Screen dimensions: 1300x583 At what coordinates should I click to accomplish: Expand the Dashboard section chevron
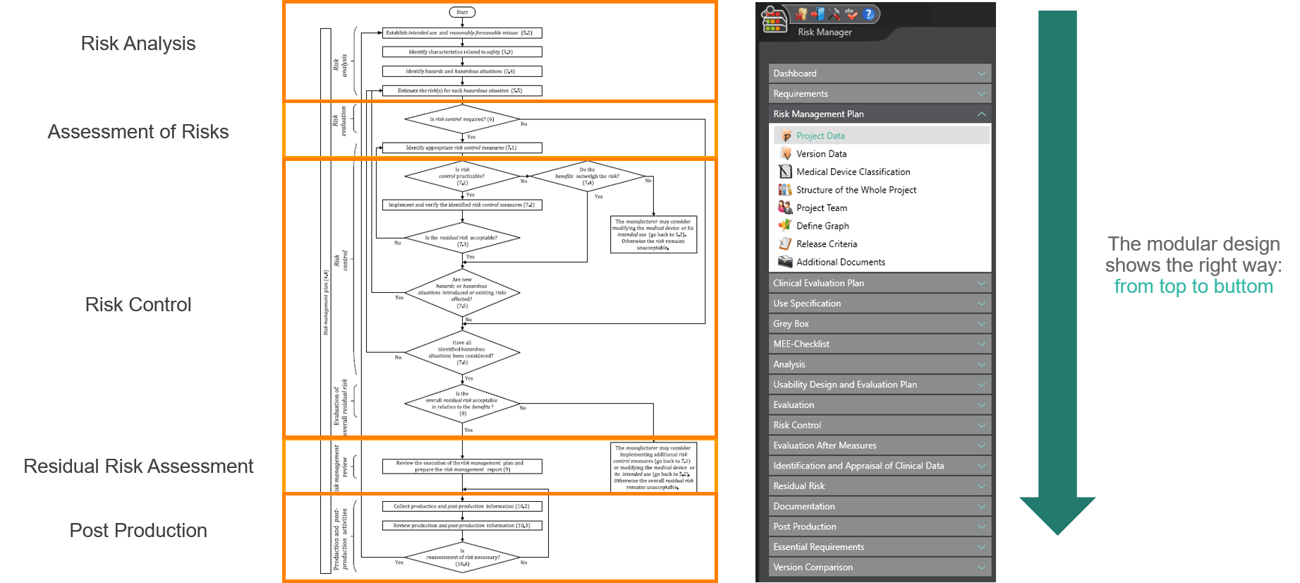[x=981, y=73]
